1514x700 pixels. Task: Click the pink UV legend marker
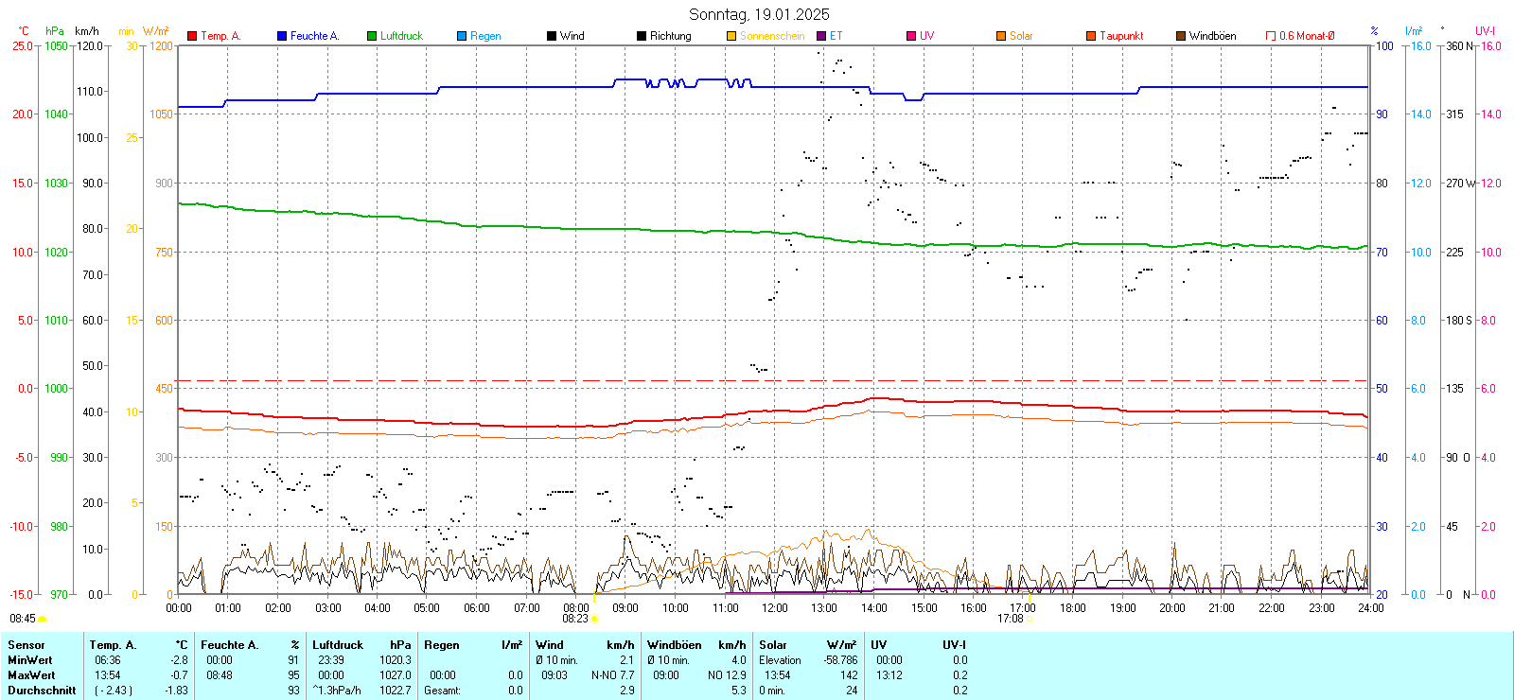coord(911,36)
